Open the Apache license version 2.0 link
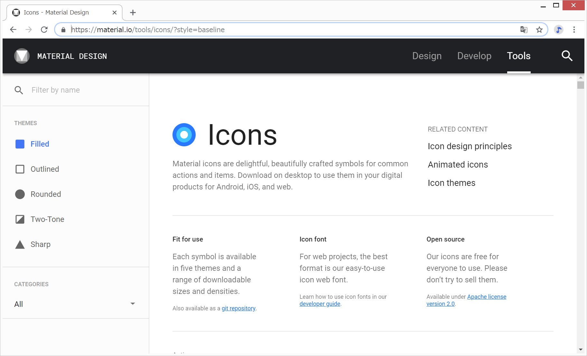 tap(466, 300)
